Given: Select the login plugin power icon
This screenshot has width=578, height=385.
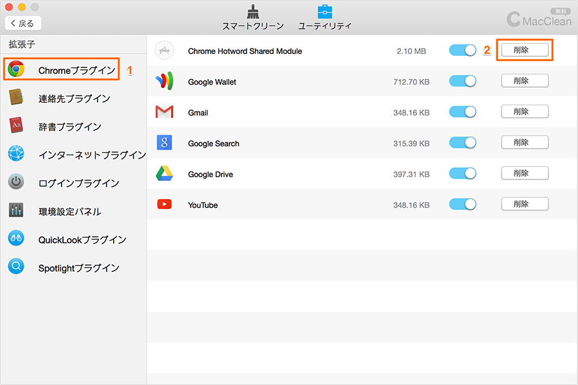Looking at the screenshot, I should point(16,182).
